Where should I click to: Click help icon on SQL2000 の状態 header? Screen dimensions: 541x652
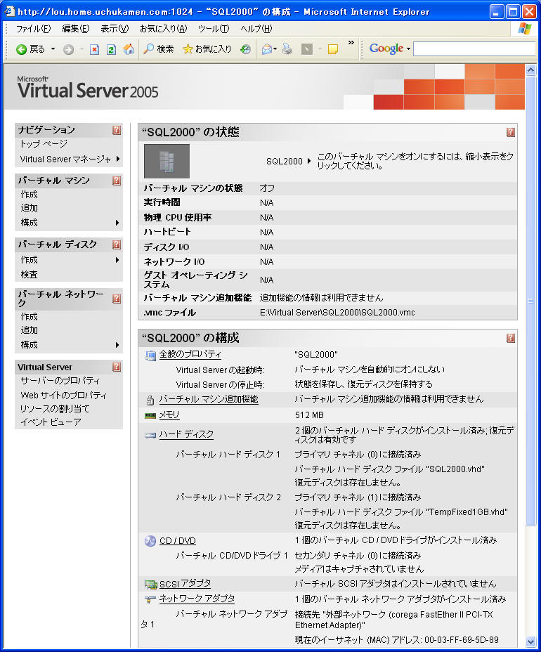click(511, 132)
